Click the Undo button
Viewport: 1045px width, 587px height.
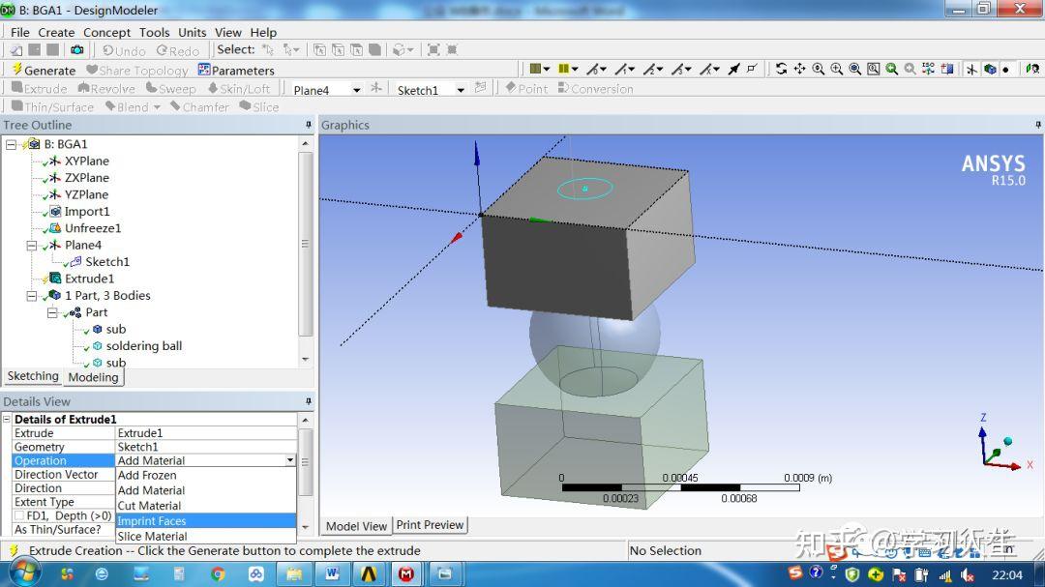(123, 50)
